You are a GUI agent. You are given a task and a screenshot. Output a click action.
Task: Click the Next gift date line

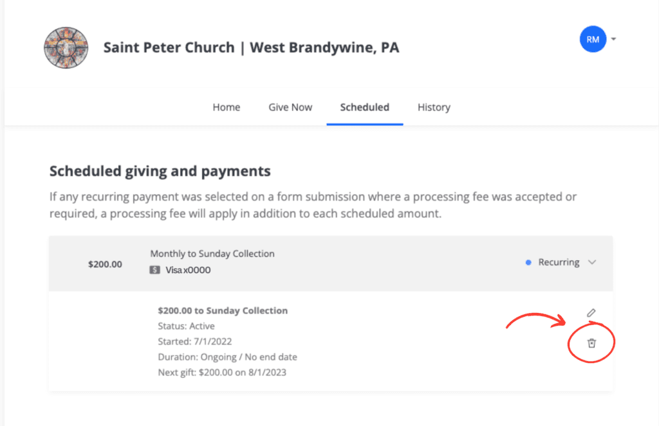pyautogui.click(x=222, y=372)
